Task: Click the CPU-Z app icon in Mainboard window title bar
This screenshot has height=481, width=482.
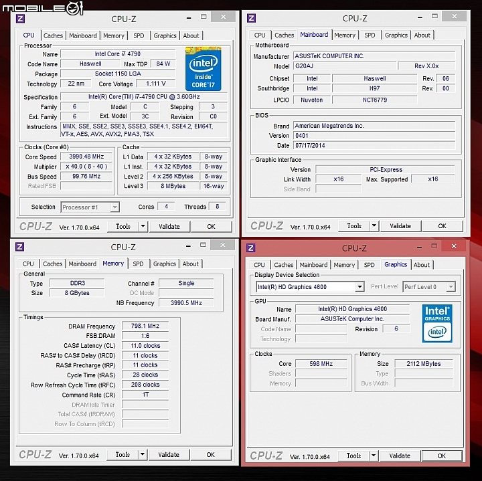Action: pos(252,18)
